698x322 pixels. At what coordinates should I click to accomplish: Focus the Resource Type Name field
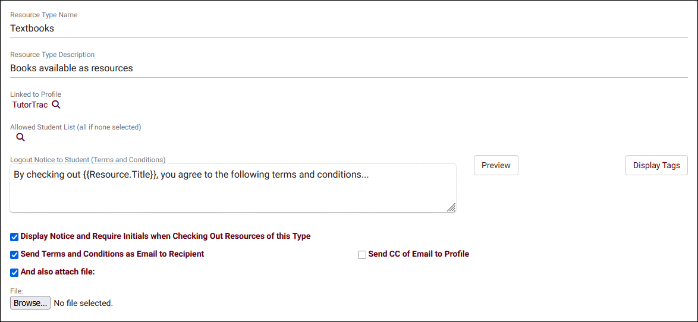[x=348, y=28]
